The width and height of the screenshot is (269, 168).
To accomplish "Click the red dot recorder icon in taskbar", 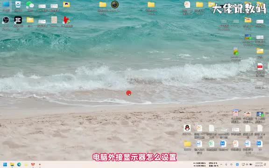I will click(40, 165).
